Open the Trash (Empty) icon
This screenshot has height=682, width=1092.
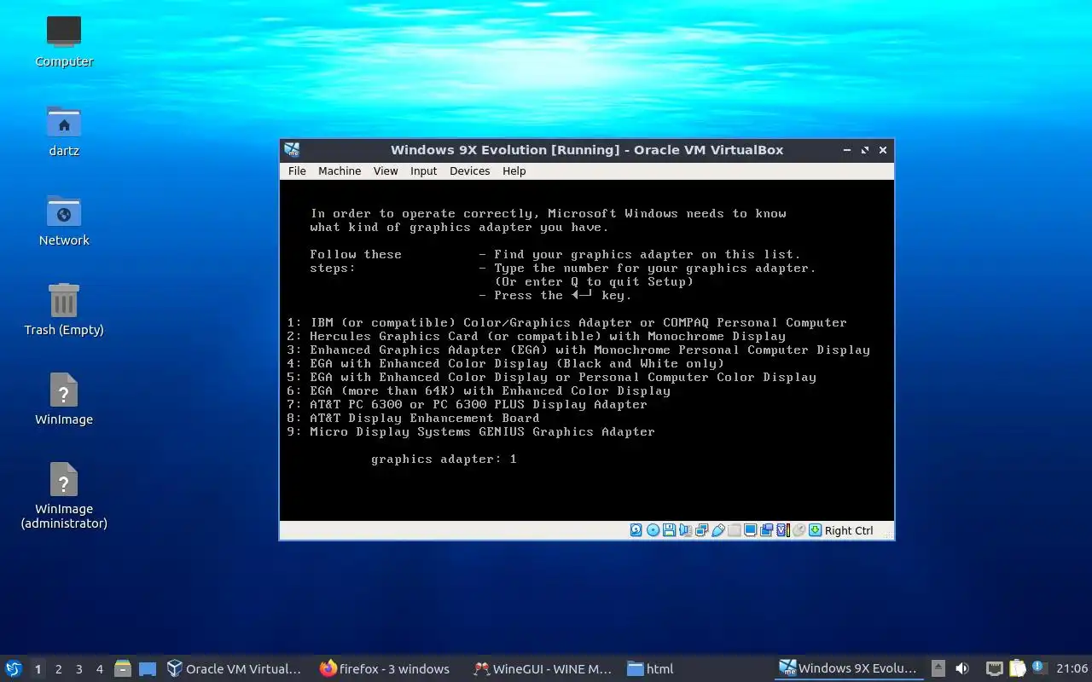64,309
